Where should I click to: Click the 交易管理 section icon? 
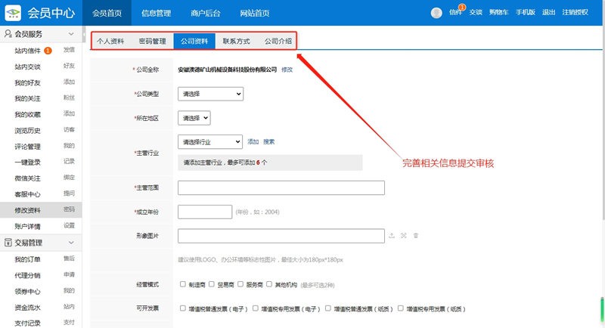pos(8,243)
